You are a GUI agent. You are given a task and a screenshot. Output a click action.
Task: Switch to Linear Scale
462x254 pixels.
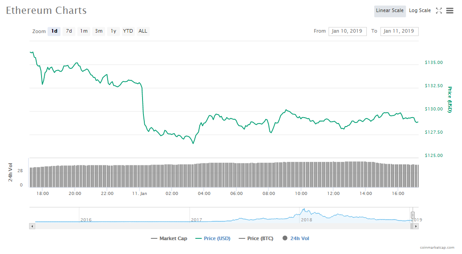pyautogui.click(x=390, y=11)
